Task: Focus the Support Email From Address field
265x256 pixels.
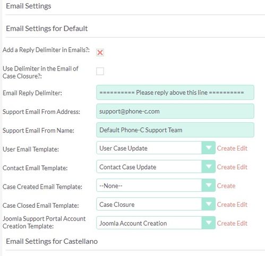Action: click(x=175, y=111)
